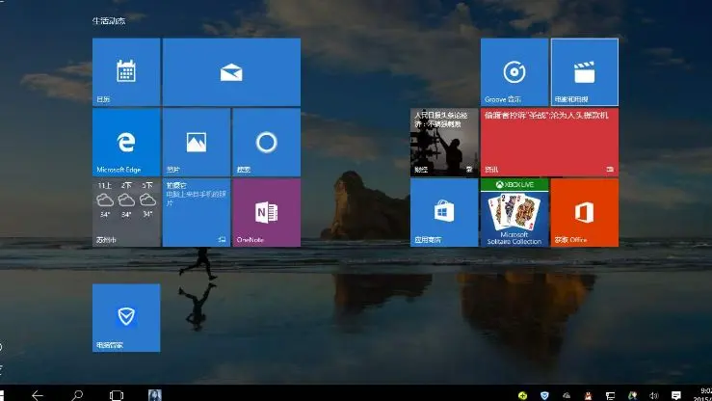The image size is (712, 401).
Task: Open the Store shopping bag tile
Action: pyautogui.click(x=444, y=212)
